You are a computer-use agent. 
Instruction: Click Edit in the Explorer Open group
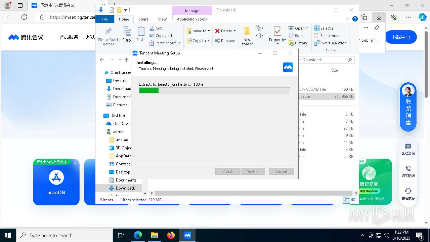coord(295,36)
